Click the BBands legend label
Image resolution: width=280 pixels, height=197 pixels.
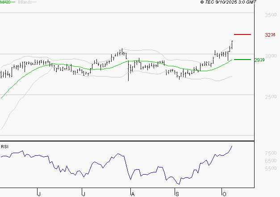(x=24, y=2)
